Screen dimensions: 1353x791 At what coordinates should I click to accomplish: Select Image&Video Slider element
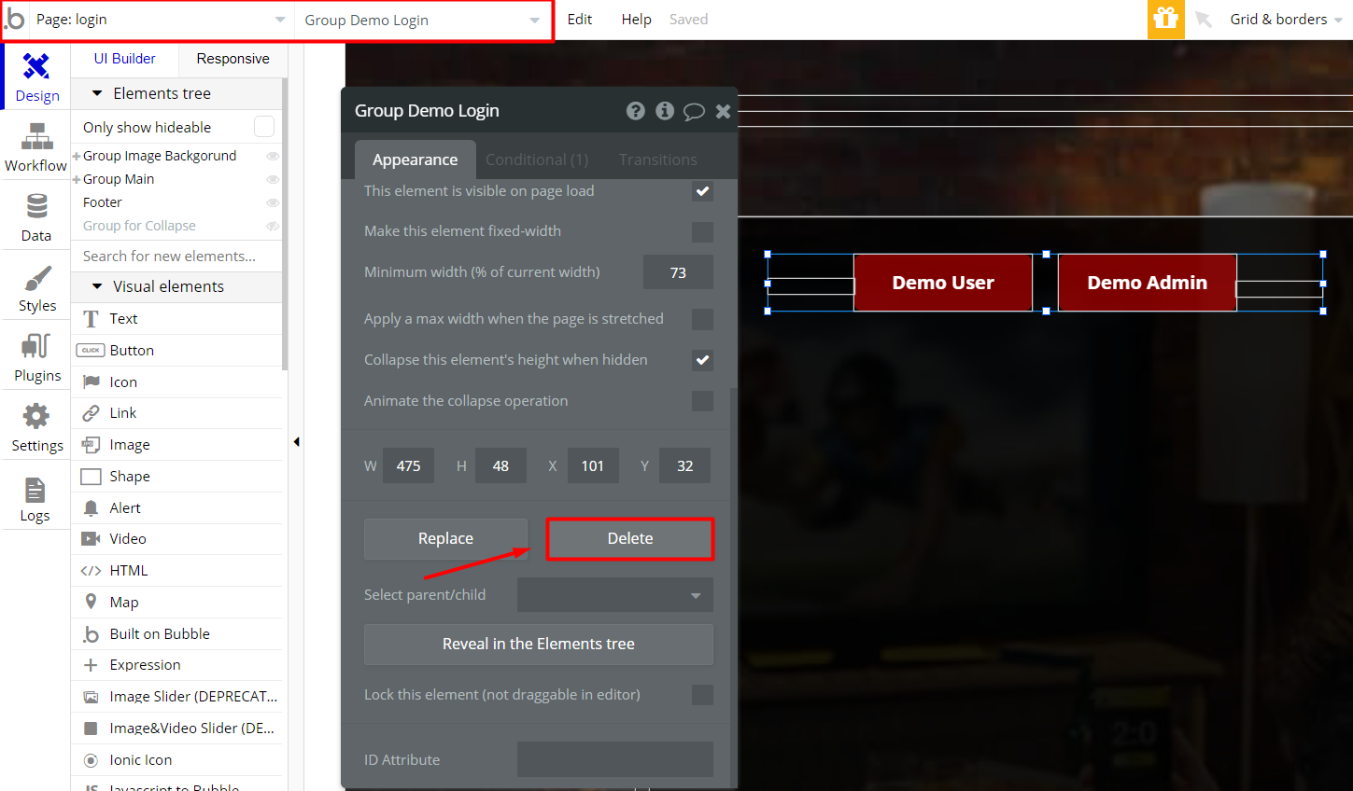pyautogui.click(x=177, y=729)
